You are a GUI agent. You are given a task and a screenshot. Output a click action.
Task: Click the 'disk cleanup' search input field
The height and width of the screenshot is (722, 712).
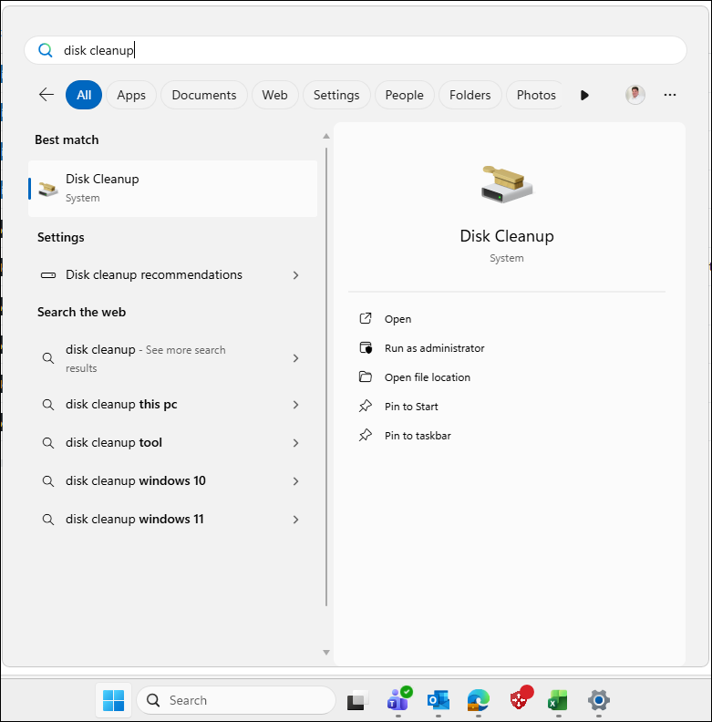[365, 51]
